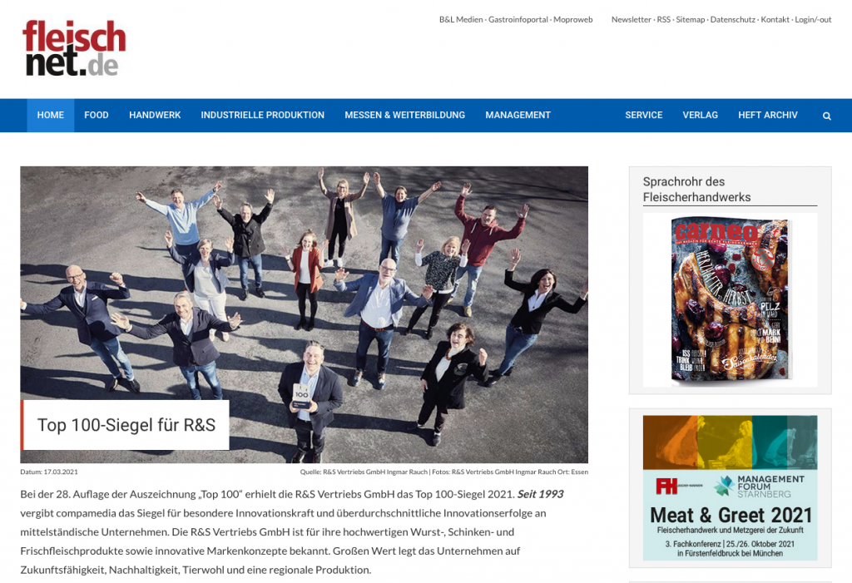Viewport: 852px width, 583px height.
Task: Open the RSS feed link
Action: coord(663,20)
